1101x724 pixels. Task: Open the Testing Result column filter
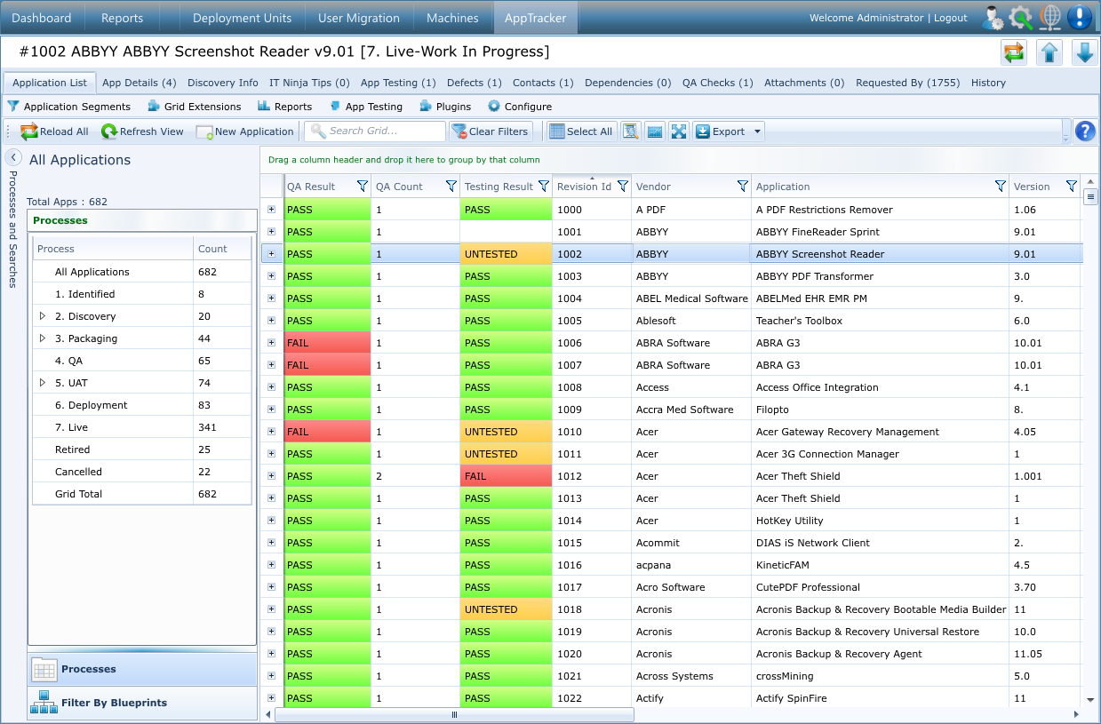pyautogui.click(x=544, y=187)
